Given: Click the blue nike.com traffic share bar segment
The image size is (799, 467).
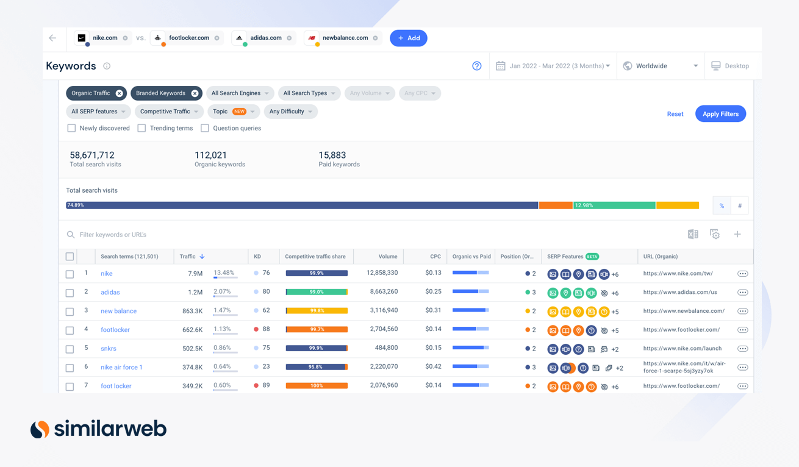Looking at the screenshot, I should (x=302, y=205).
